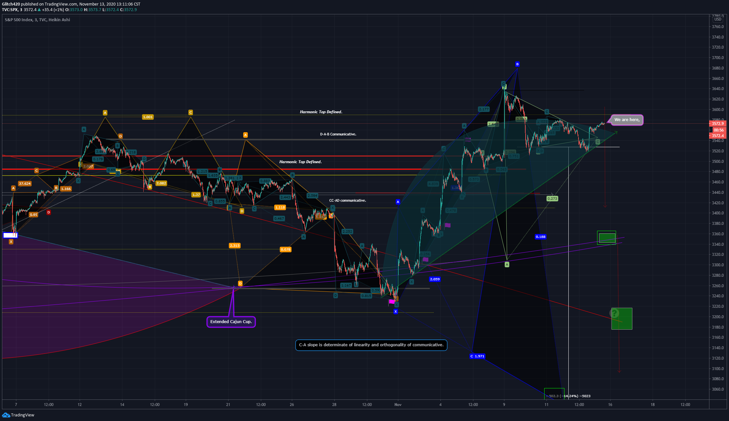Click the '-502.3 (-14.24%) -5023' measurement label
The width and height of the screenshot is (729, 421).
coord(569,396)
